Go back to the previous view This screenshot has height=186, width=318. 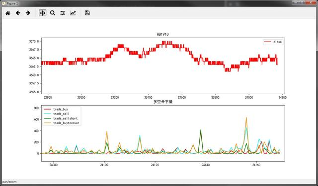[x=18, y=13]
